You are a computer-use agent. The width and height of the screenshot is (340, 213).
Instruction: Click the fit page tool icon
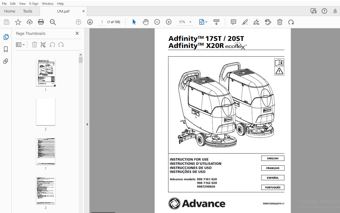coord(201,22)
